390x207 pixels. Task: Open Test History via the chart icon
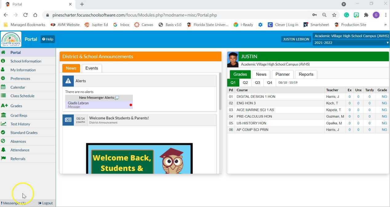[x=3, y=124]
